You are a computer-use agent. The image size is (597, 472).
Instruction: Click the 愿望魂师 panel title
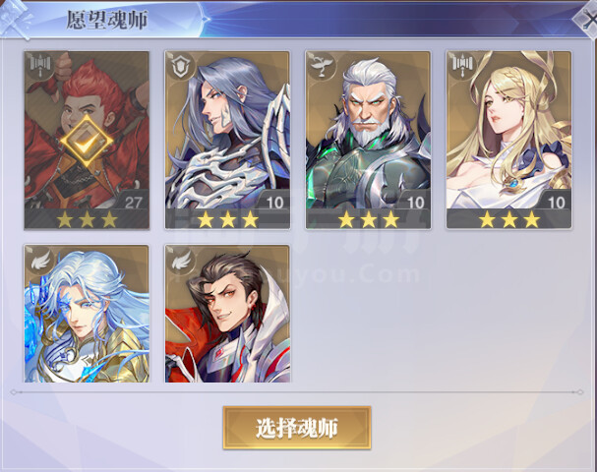coord(107,20)
